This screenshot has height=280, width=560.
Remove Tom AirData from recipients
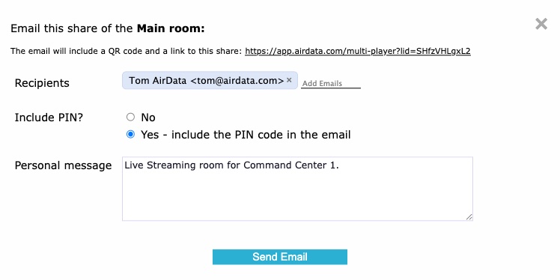click(x=289, y=80)
